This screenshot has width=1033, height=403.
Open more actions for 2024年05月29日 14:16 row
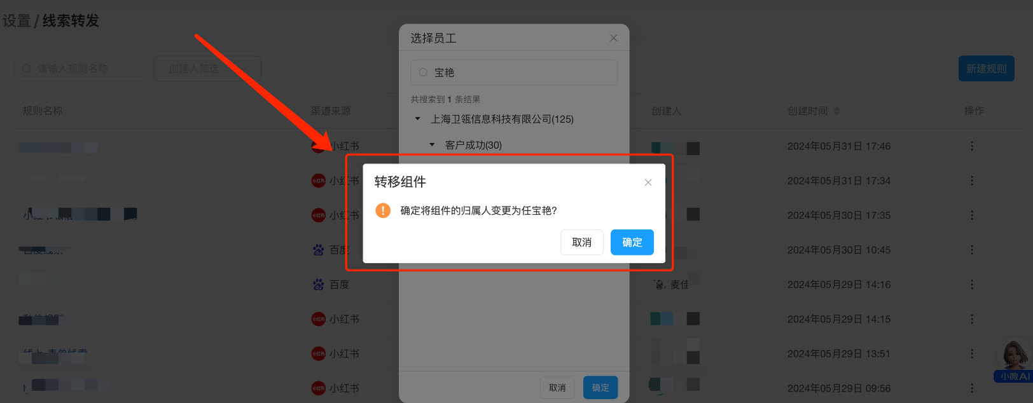(972, 284)
